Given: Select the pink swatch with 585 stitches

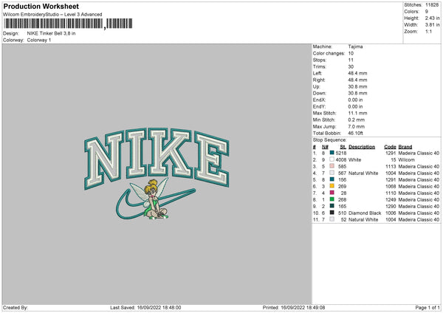Looking at the screenshot, I should [332, 166].
